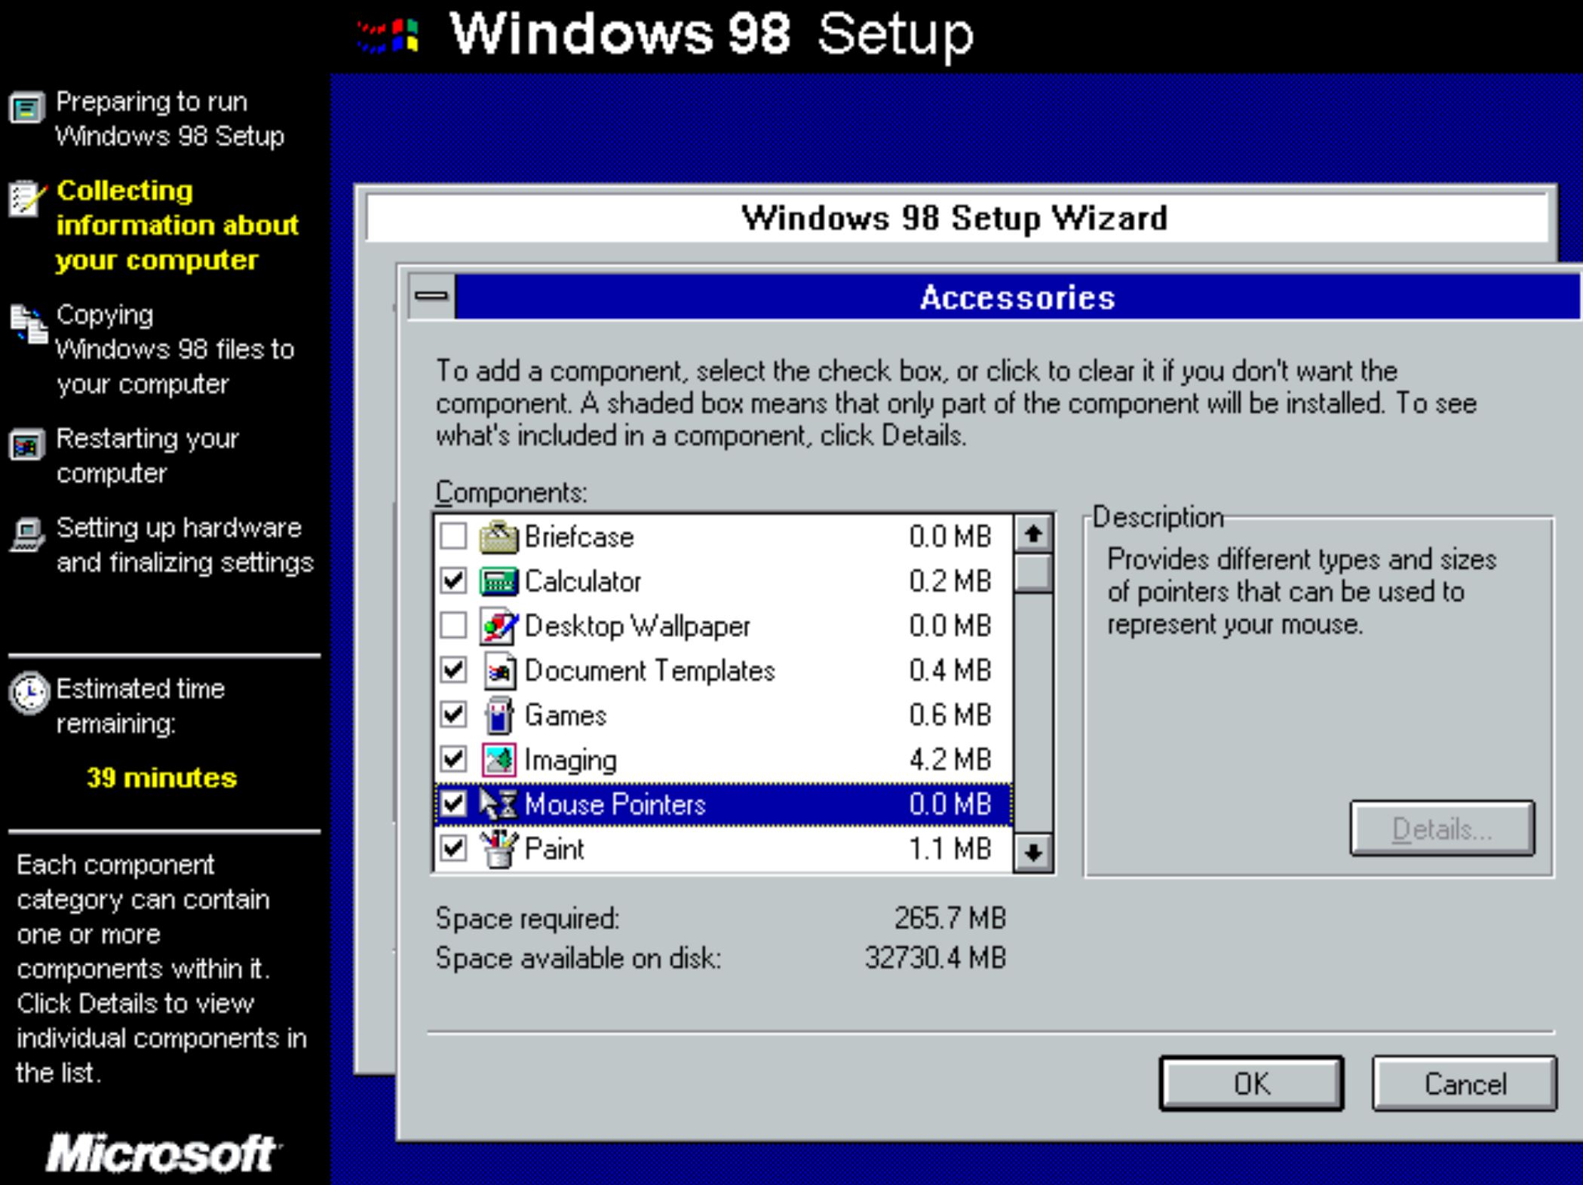Click the Imaging component icon

499,759
